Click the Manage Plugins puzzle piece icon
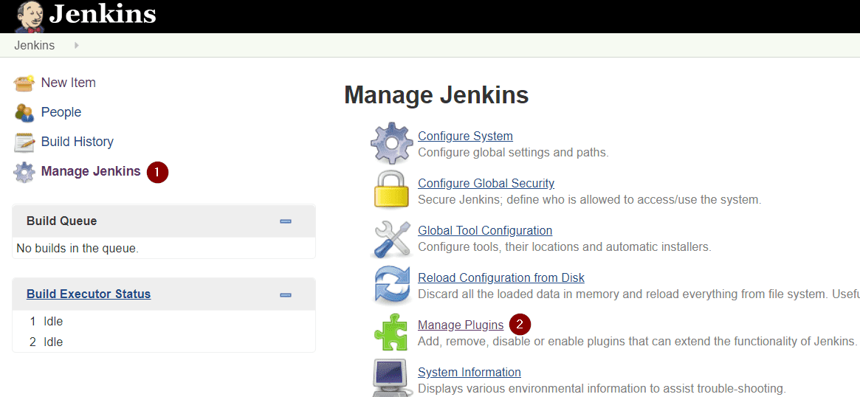Viewport: 860px width, 397px height. pyautogui.click(x=391, y=332)
